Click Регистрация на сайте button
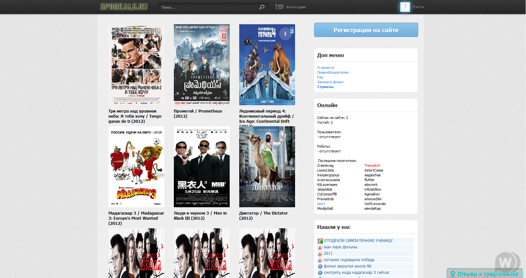The width and height of the screenshot is (526, 278). tap(366, 30)
